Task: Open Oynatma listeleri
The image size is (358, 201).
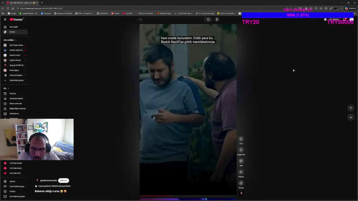Action: [15, 99]
